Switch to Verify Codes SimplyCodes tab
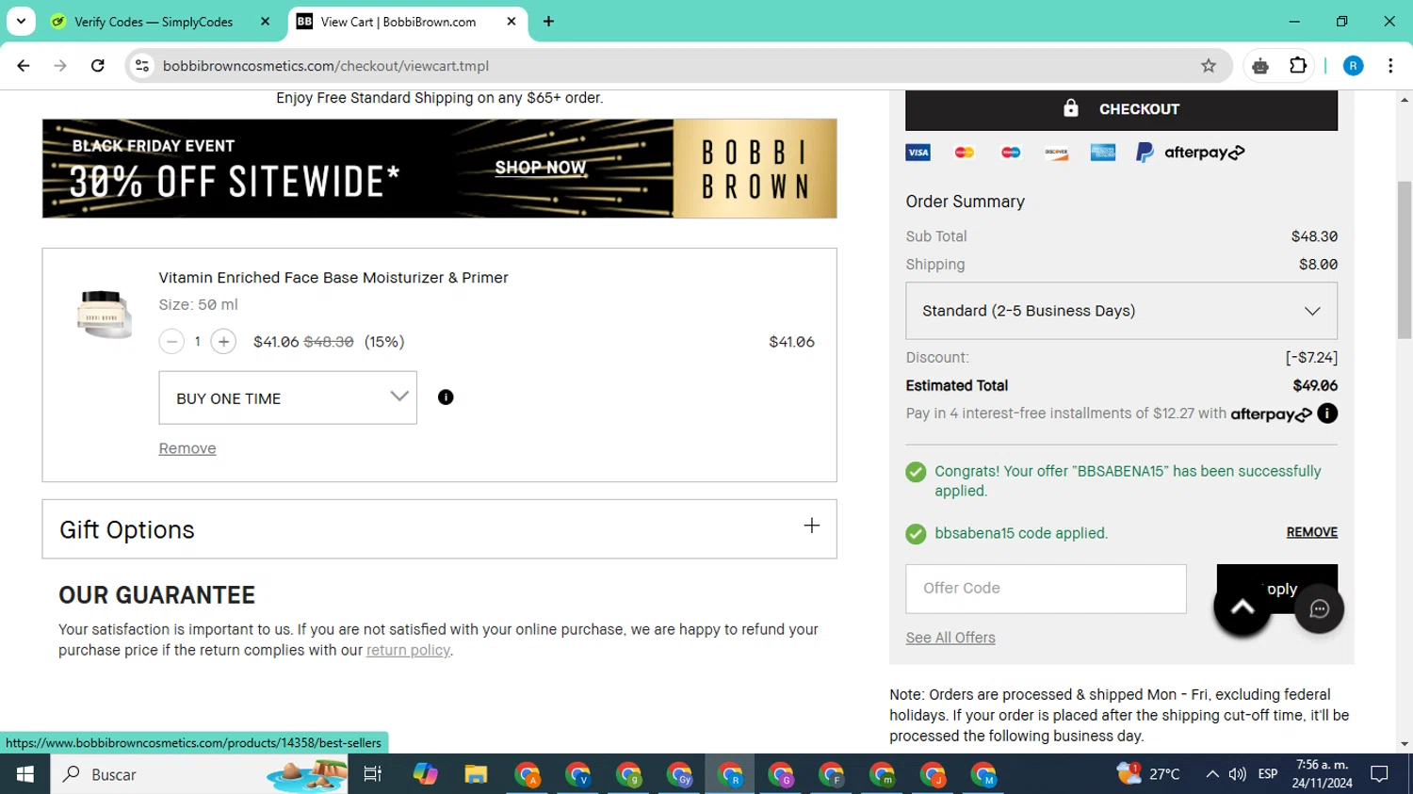 tap(154, 22)
